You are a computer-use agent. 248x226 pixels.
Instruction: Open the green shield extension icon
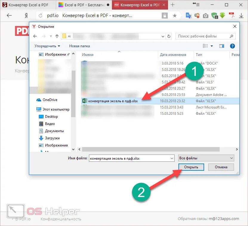click(215, 16)
